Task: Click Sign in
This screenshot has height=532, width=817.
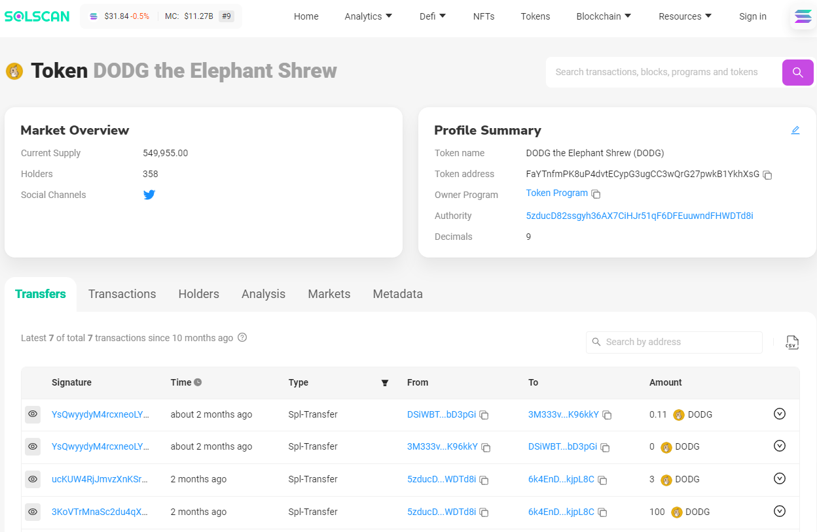Action: click(752, 16)
